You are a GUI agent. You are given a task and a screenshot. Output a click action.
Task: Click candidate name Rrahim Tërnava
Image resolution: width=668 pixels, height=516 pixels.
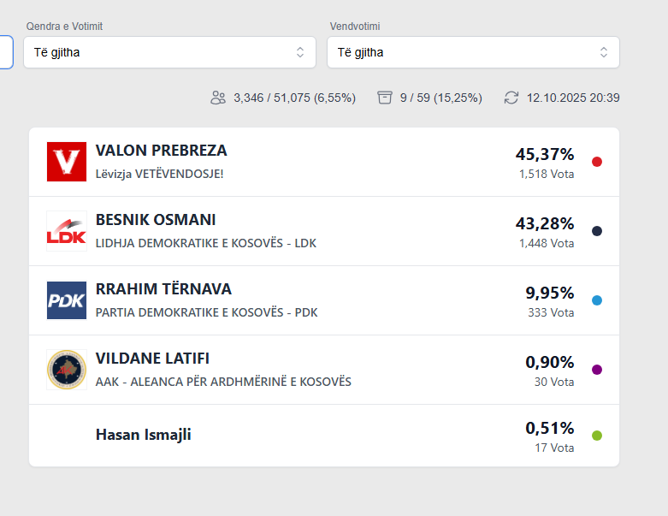(x=163, y=289)
